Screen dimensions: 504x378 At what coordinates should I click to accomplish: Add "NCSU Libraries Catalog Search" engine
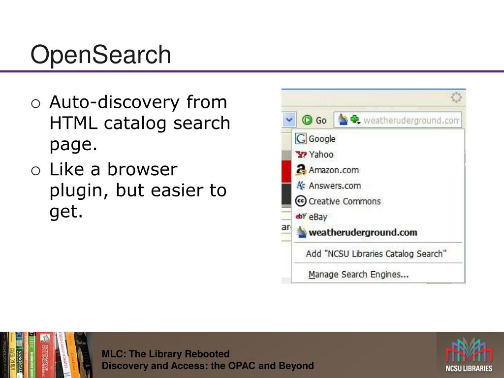(x=376, y=253)
